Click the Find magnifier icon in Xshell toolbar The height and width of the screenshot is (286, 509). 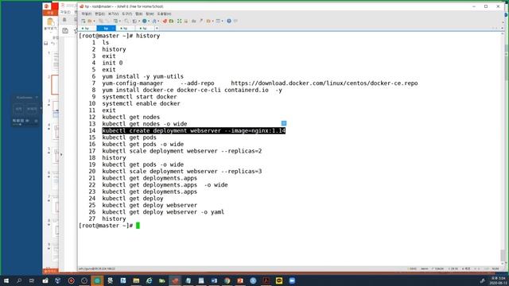pyautogui.click(x=127, y=21)
